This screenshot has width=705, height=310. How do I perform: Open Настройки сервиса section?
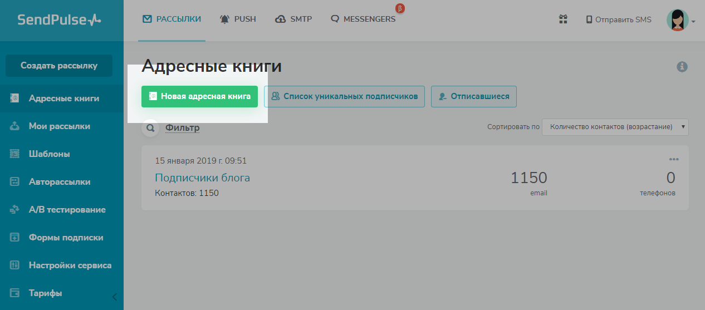62,265
